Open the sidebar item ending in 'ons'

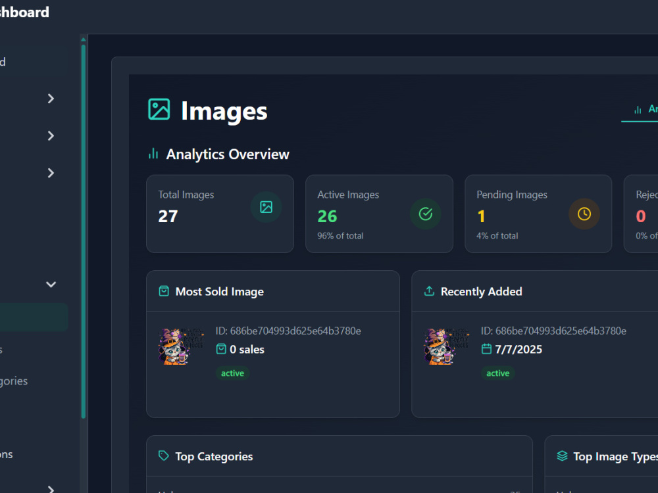click(x=7, y=454)
